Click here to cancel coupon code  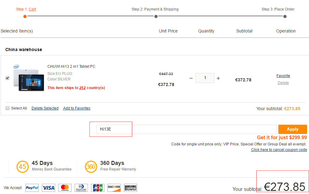(x=279, y=150)
